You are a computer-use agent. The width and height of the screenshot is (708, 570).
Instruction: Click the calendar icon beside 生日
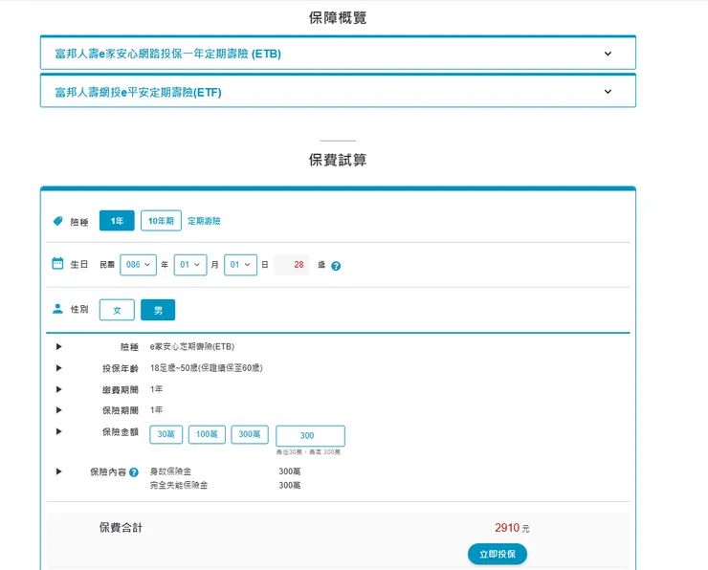click(57, 264)
